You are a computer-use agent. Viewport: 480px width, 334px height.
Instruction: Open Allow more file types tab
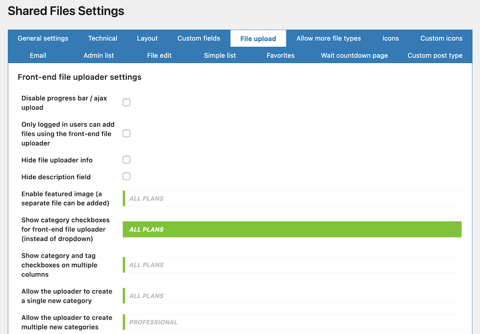click(328, 38)
